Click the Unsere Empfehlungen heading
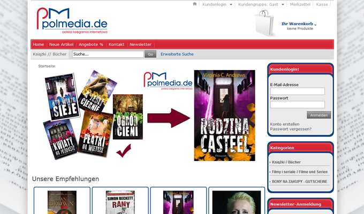Image resolution: width=364 pixels, height=214 pixels. pos(65,179)
